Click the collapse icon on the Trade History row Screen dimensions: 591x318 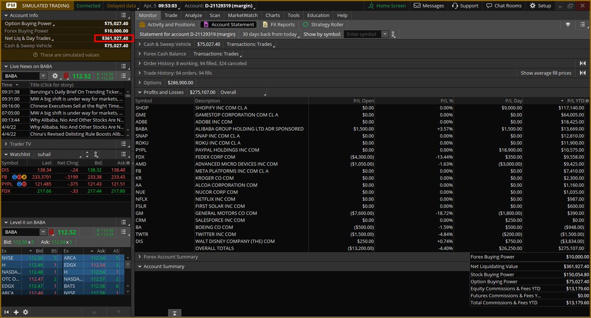(x=583, y=73)
